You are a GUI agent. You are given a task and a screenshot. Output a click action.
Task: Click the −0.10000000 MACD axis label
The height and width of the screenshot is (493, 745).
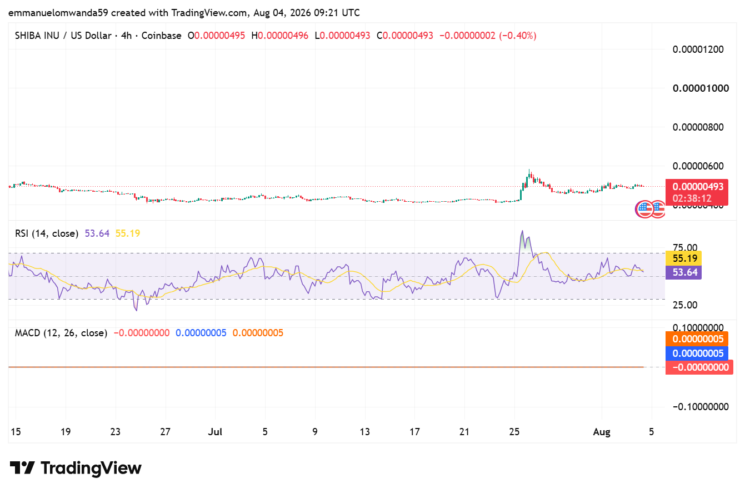(x=700, y=406)
